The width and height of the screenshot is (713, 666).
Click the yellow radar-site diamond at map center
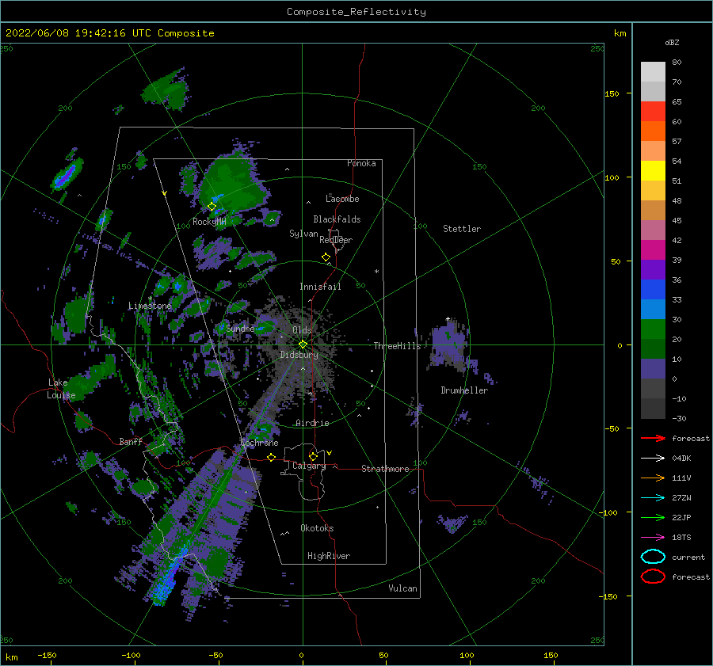[x=303, y=344]
